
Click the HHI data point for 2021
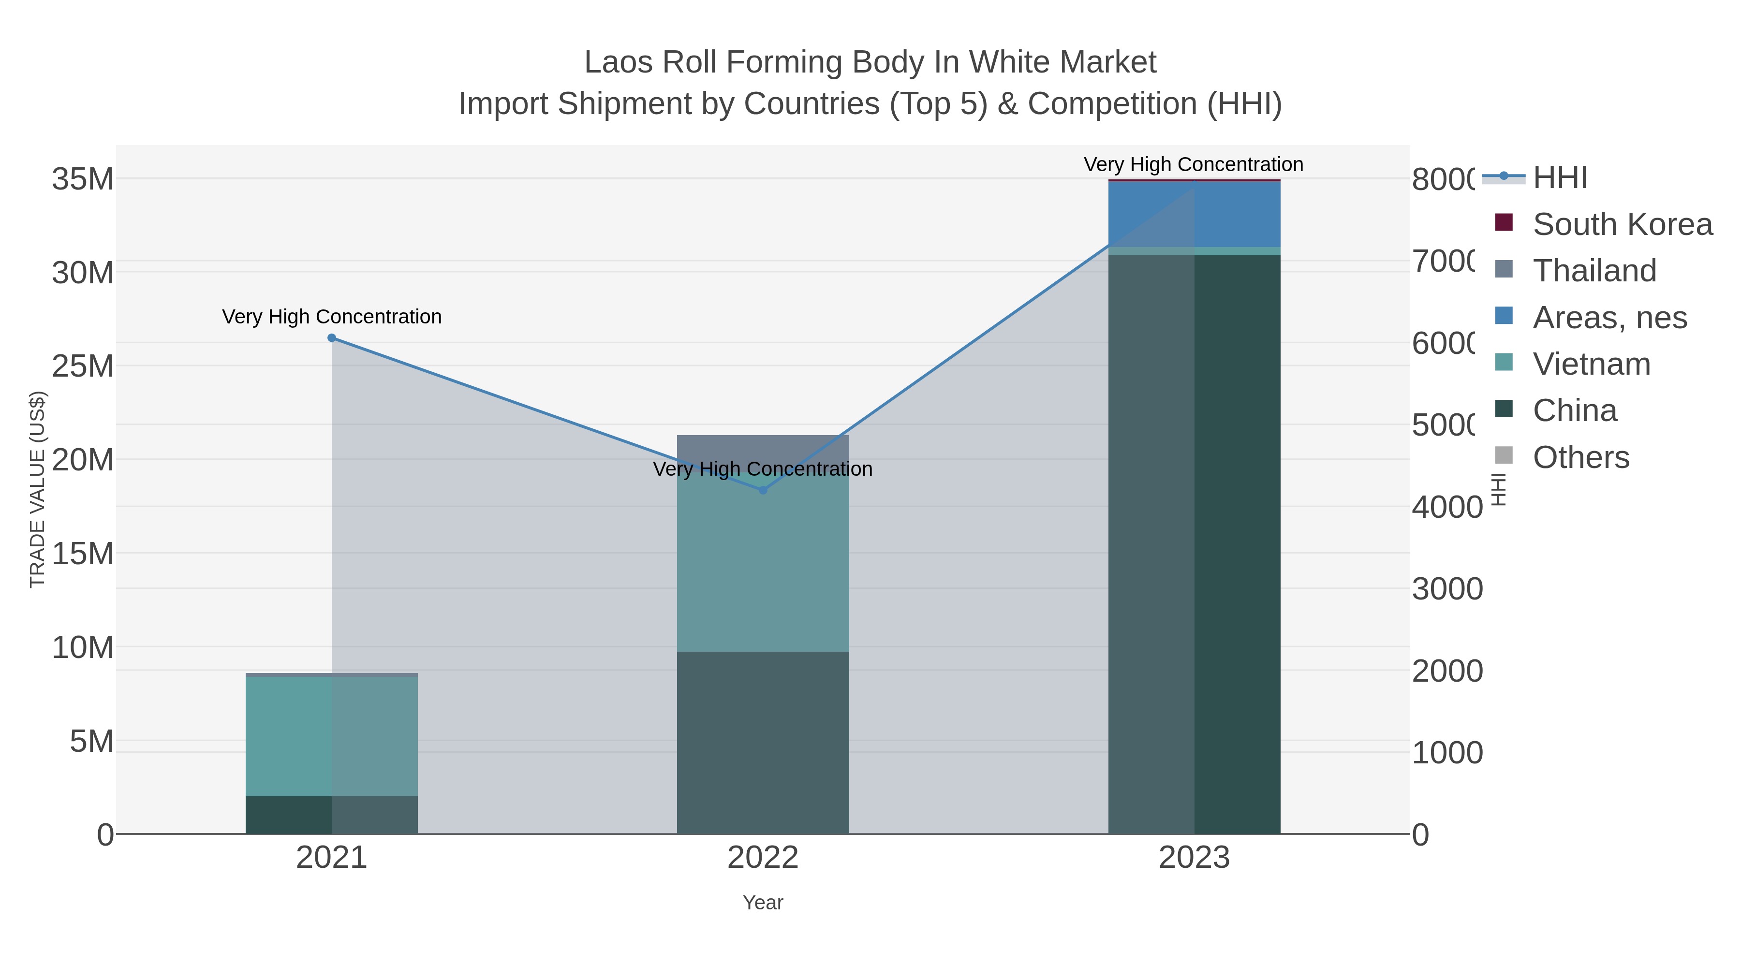pos(331,338)
